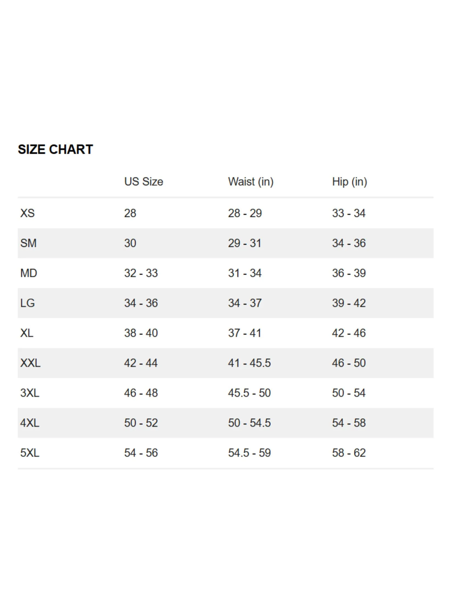Click the XS row label
This screenshot has width=453, height=604.
click(27, 213)
